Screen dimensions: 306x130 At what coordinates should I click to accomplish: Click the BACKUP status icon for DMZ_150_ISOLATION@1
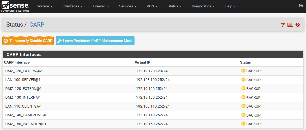(243, 124)
